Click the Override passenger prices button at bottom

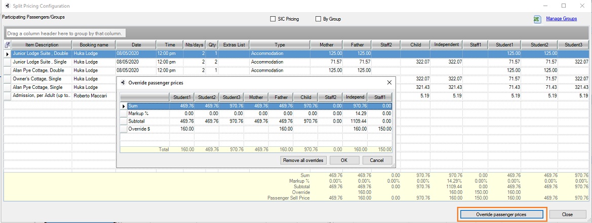501,214
